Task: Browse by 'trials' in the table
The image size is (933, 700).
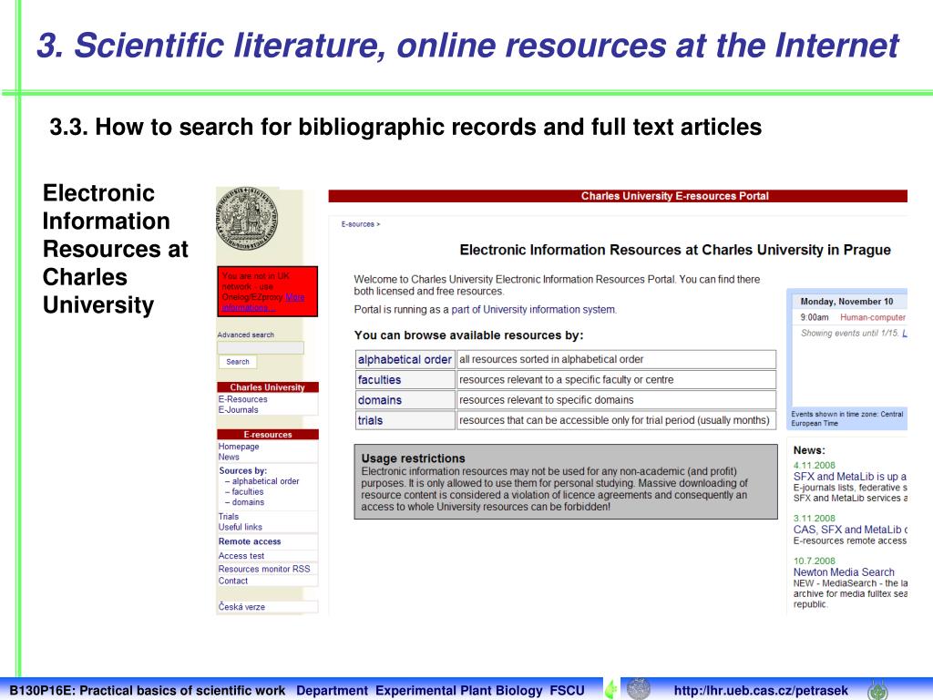Action: coord(370,420)
